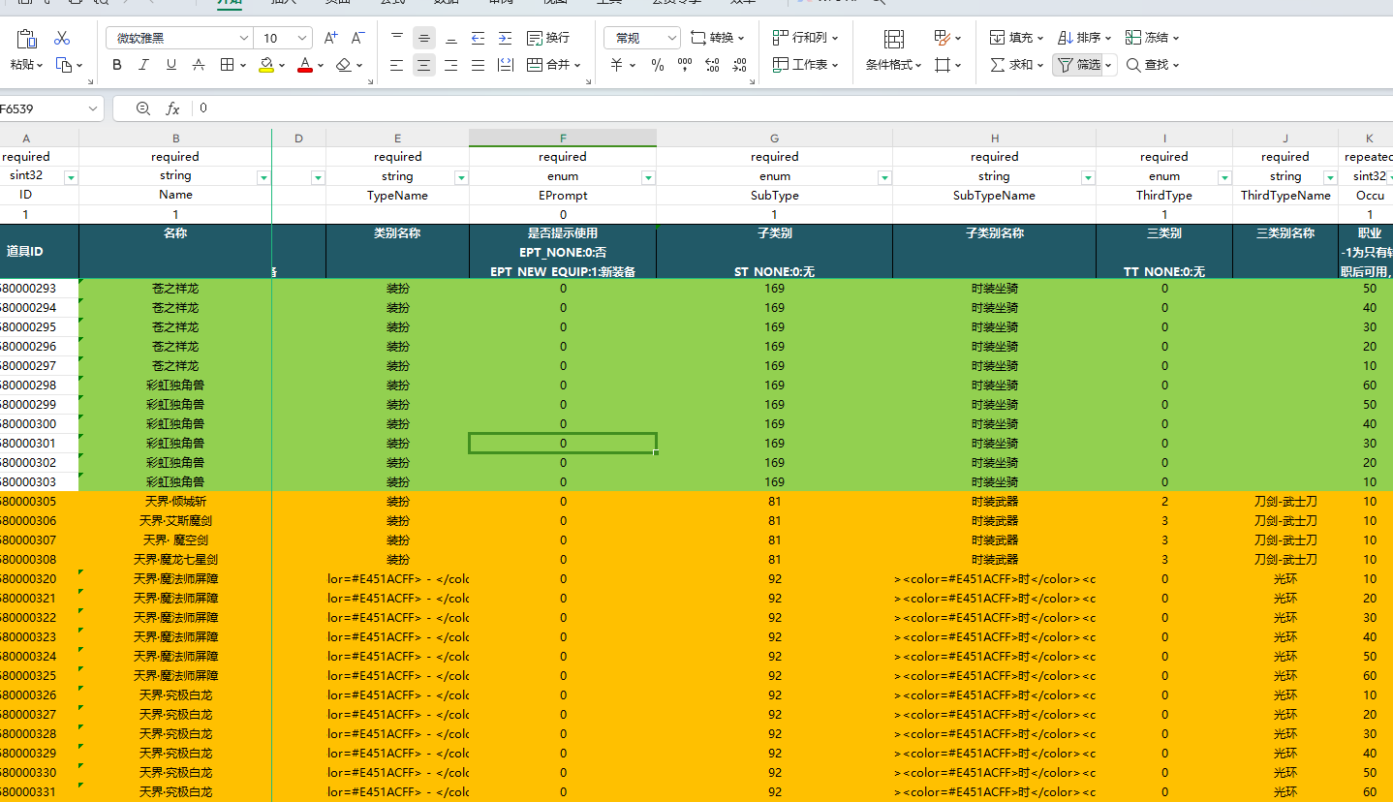Image resolution: width=1393 pixels, height=802 pixels.
Task: Click the percent style icon
Action: tap(658, 65)
